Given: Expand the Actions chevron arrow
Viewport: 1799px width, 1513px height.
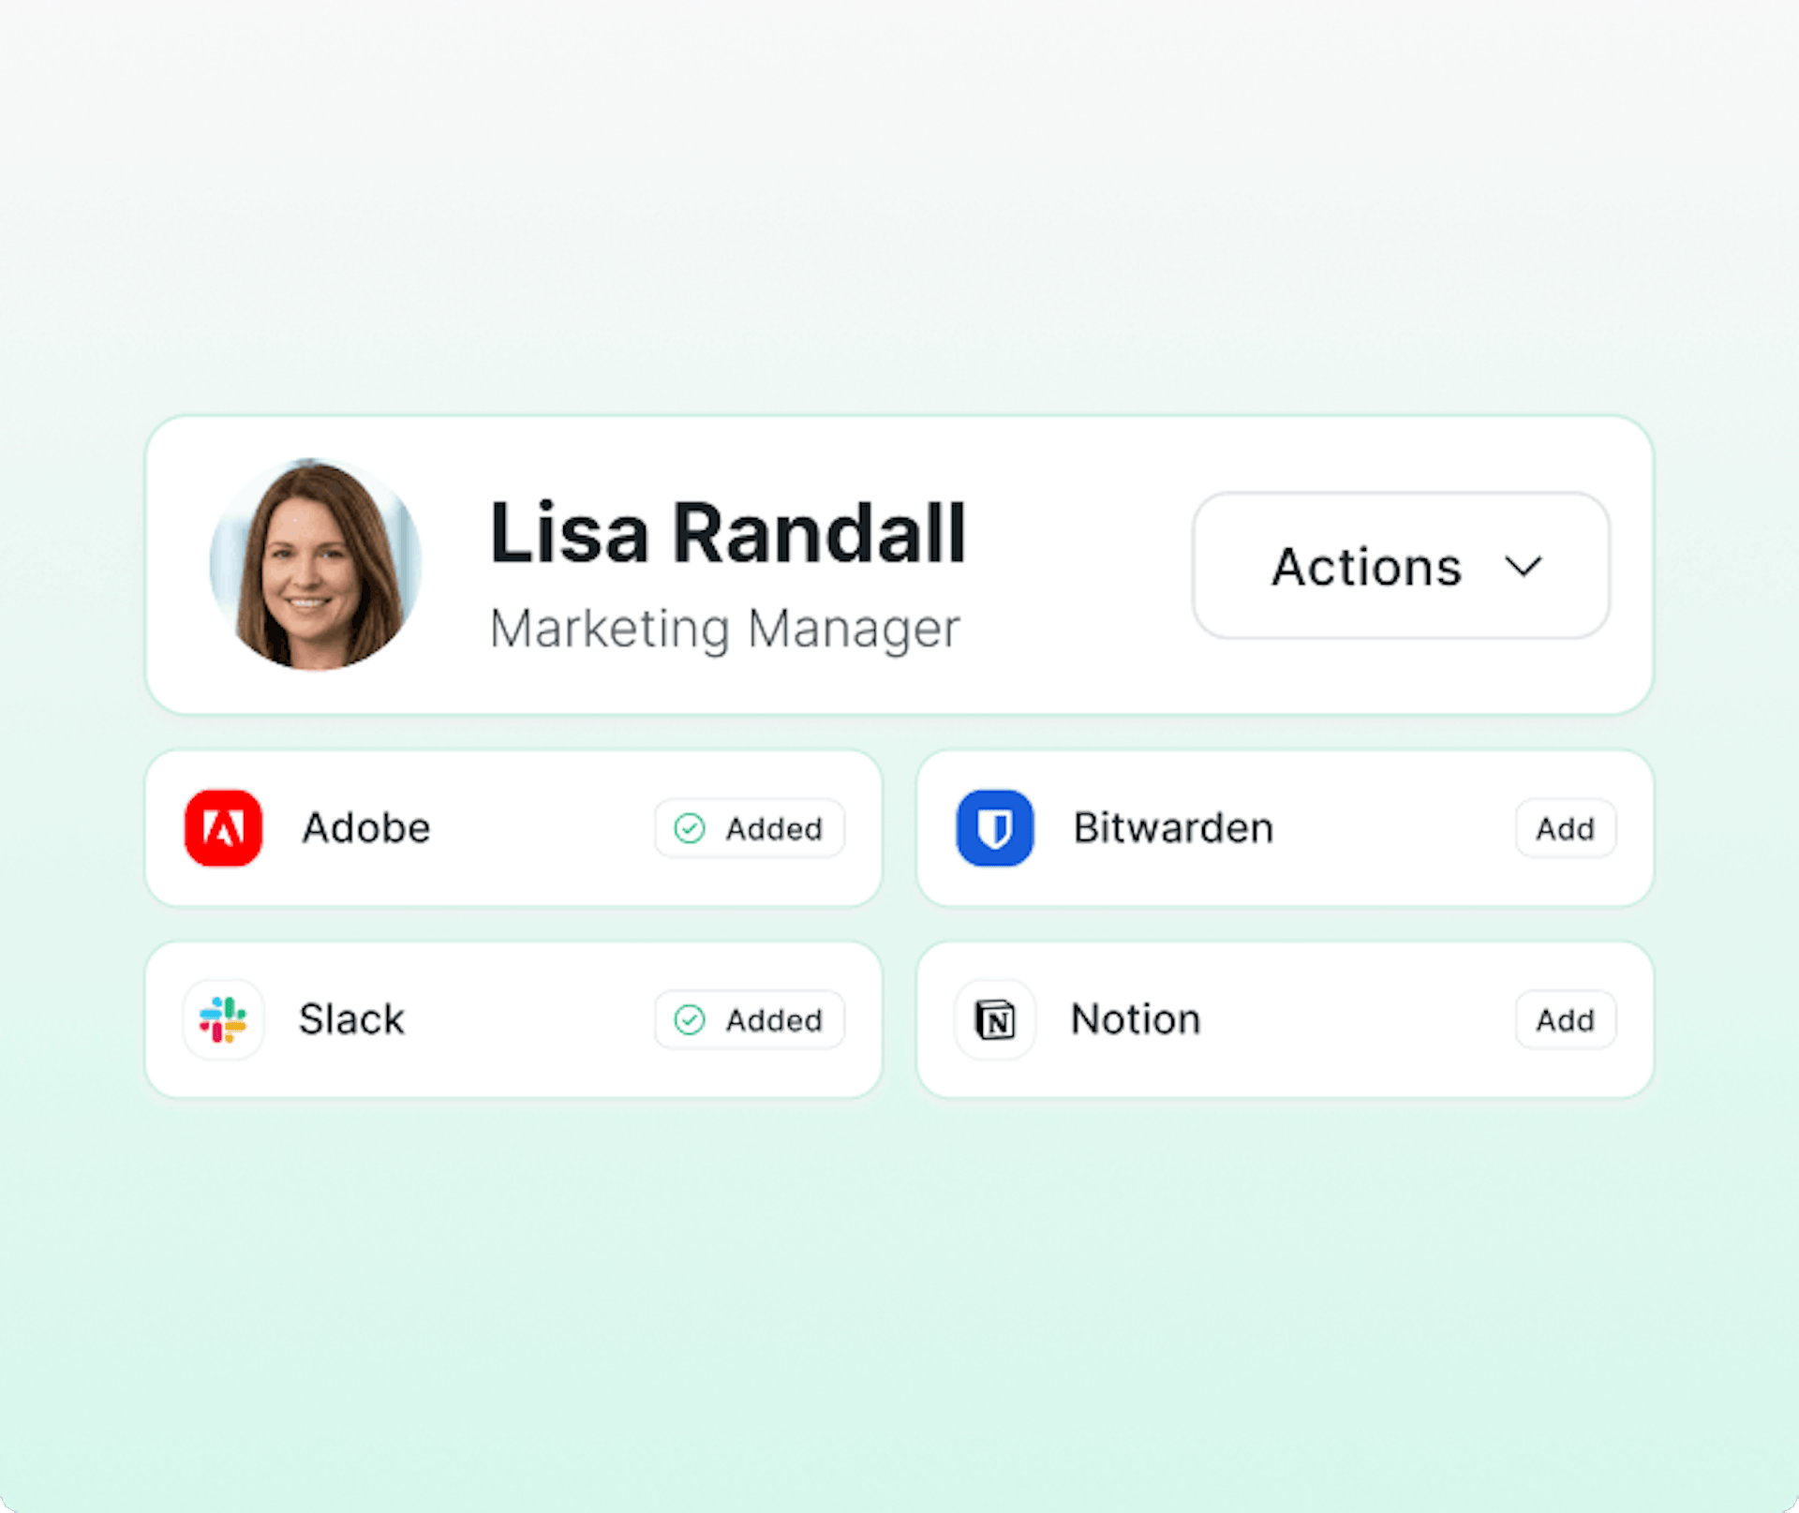Looking at the screenshot, I should click(1523, 567).
